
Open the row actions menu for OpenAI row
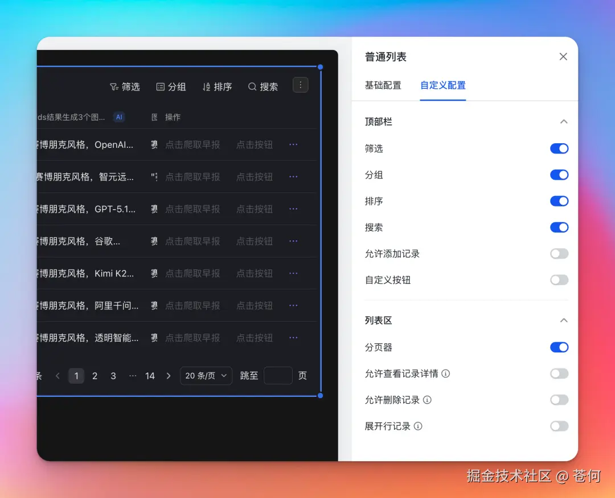coord(293,144)
